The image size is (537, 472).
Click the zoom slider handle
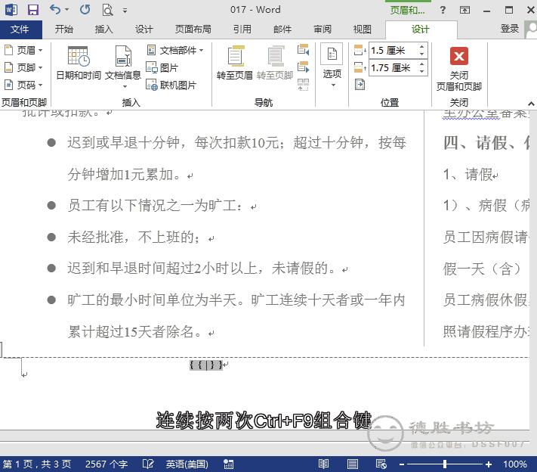[445, 464]
